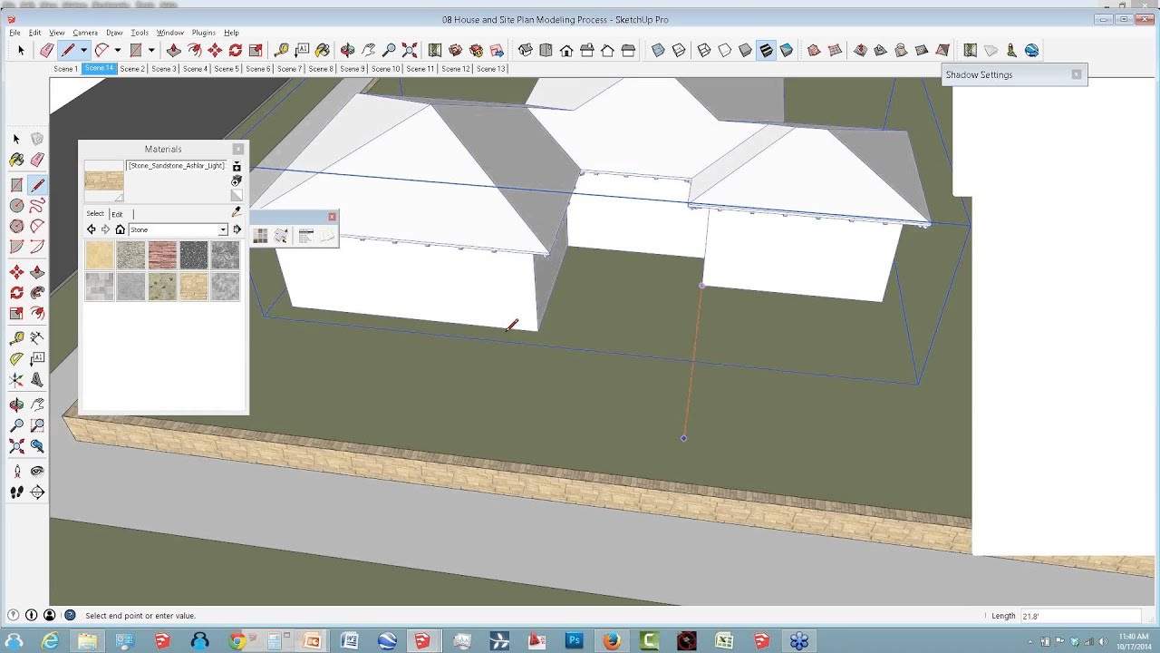Open Materials Details menu arrow

coord(237,229)
